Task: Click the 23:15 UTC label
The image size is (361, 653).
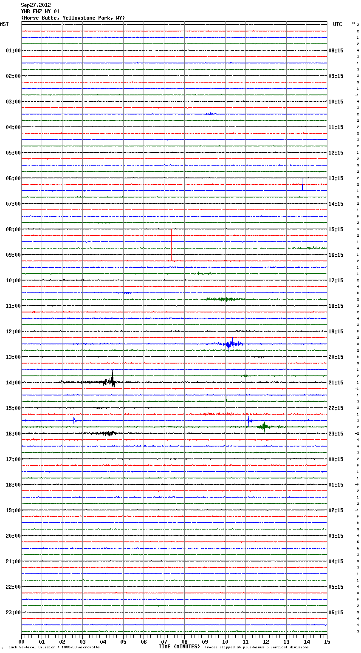Action: tap(336, 434)
